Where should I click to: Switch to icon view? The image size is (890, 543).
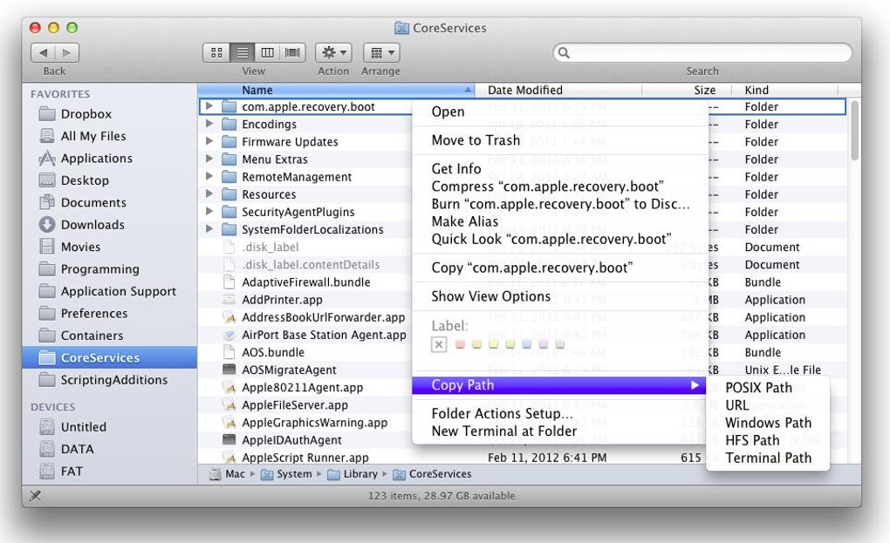(x=216, y=52)
